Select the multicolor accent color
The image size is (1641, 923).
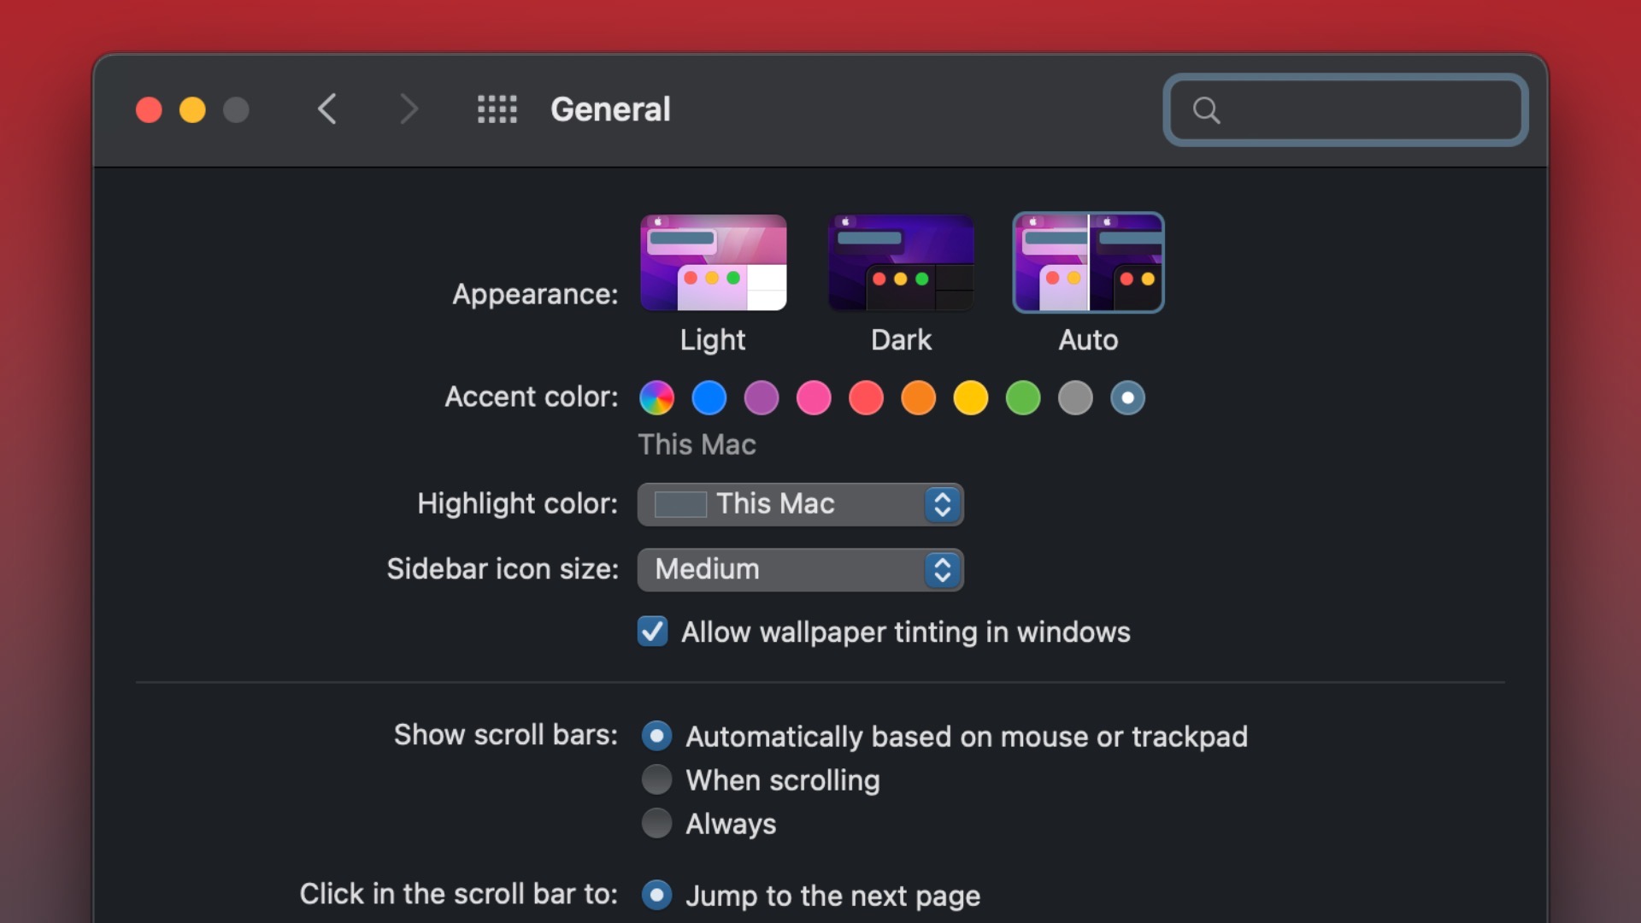657,397
